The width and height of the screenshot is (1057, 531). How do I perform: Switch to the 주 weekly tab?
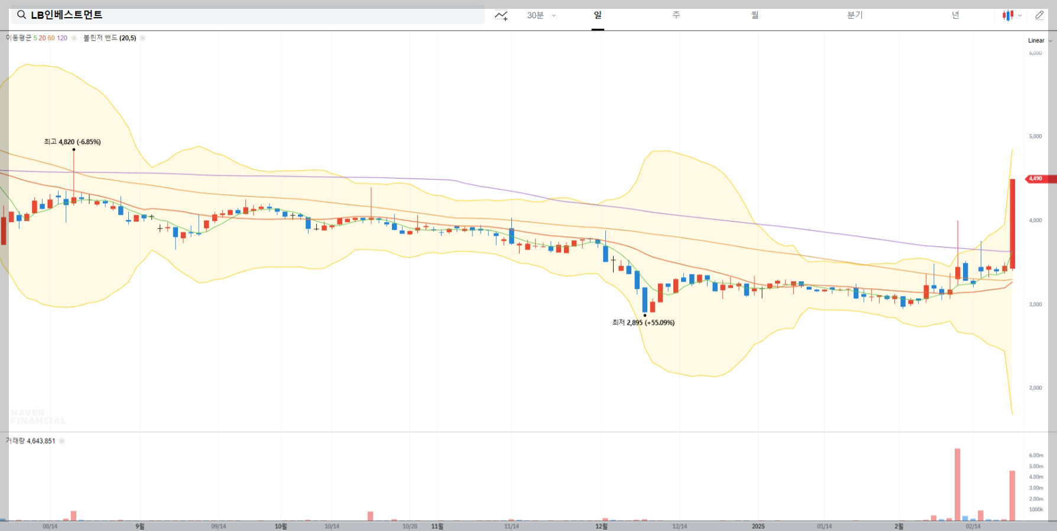[676, 15]
